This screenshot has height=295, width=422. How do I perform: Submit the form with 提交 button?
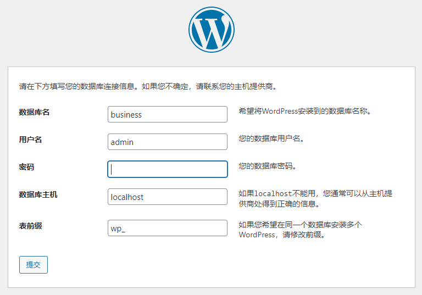tap(34, 265)
